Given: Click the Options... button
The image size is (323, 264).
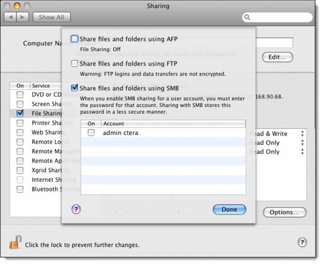Looking at the screenshot, I should 285,212.
